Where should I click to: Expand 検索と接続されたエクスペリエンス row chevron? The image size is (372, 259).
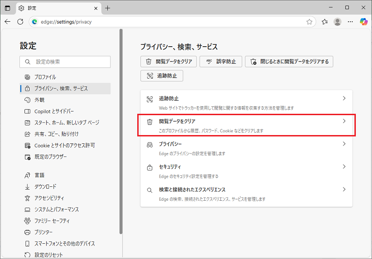tap(344, 190)
